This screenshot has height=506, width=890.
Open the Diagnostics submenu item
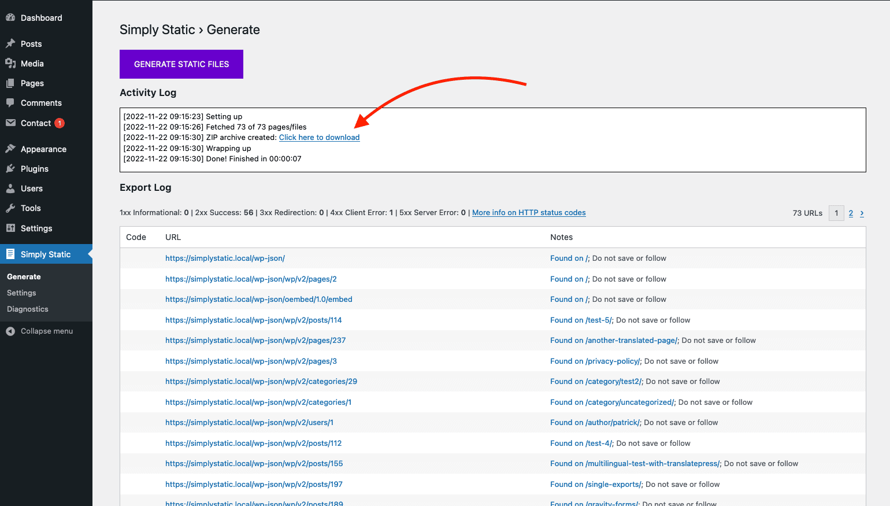pyautogui.click(x=28, y=309)
